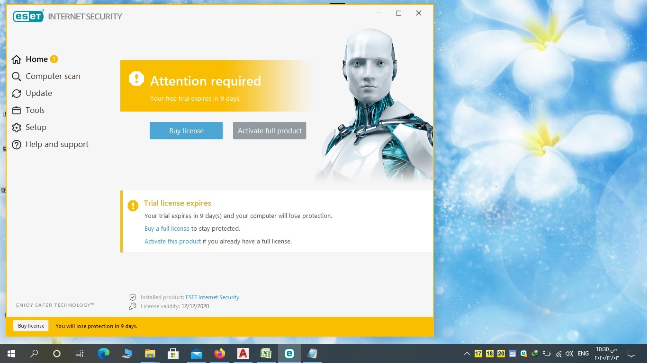649x364 pixels.
Task: Follow the 'Activate this product' link
Action: tap(173, 241)
